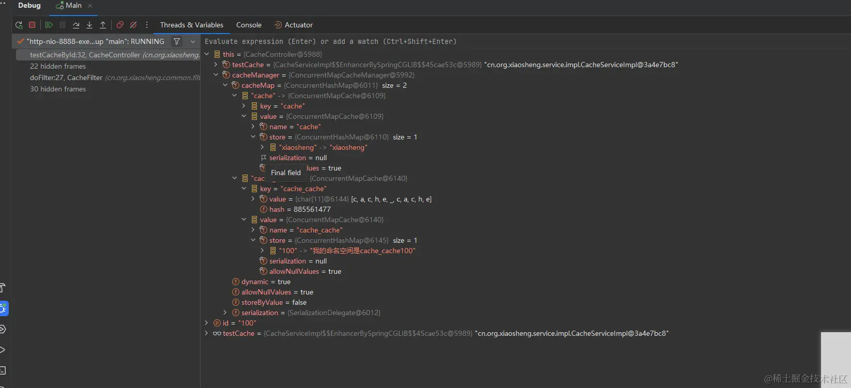Click the Rerun debug session icon
Screen dimensions: 851x388
click(19, 25)
